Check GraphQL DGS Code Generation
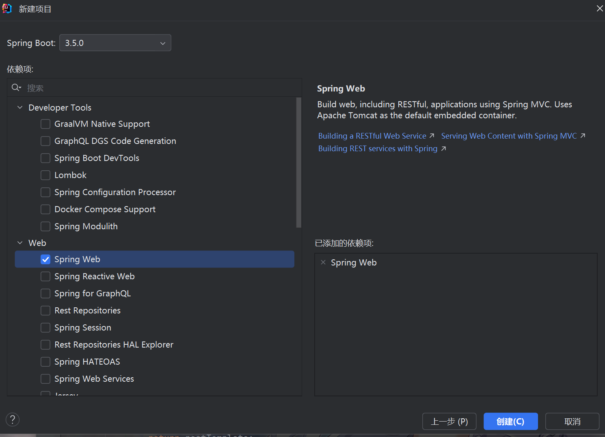The height and width of the screenshot is (437, 605). (45, 141)
